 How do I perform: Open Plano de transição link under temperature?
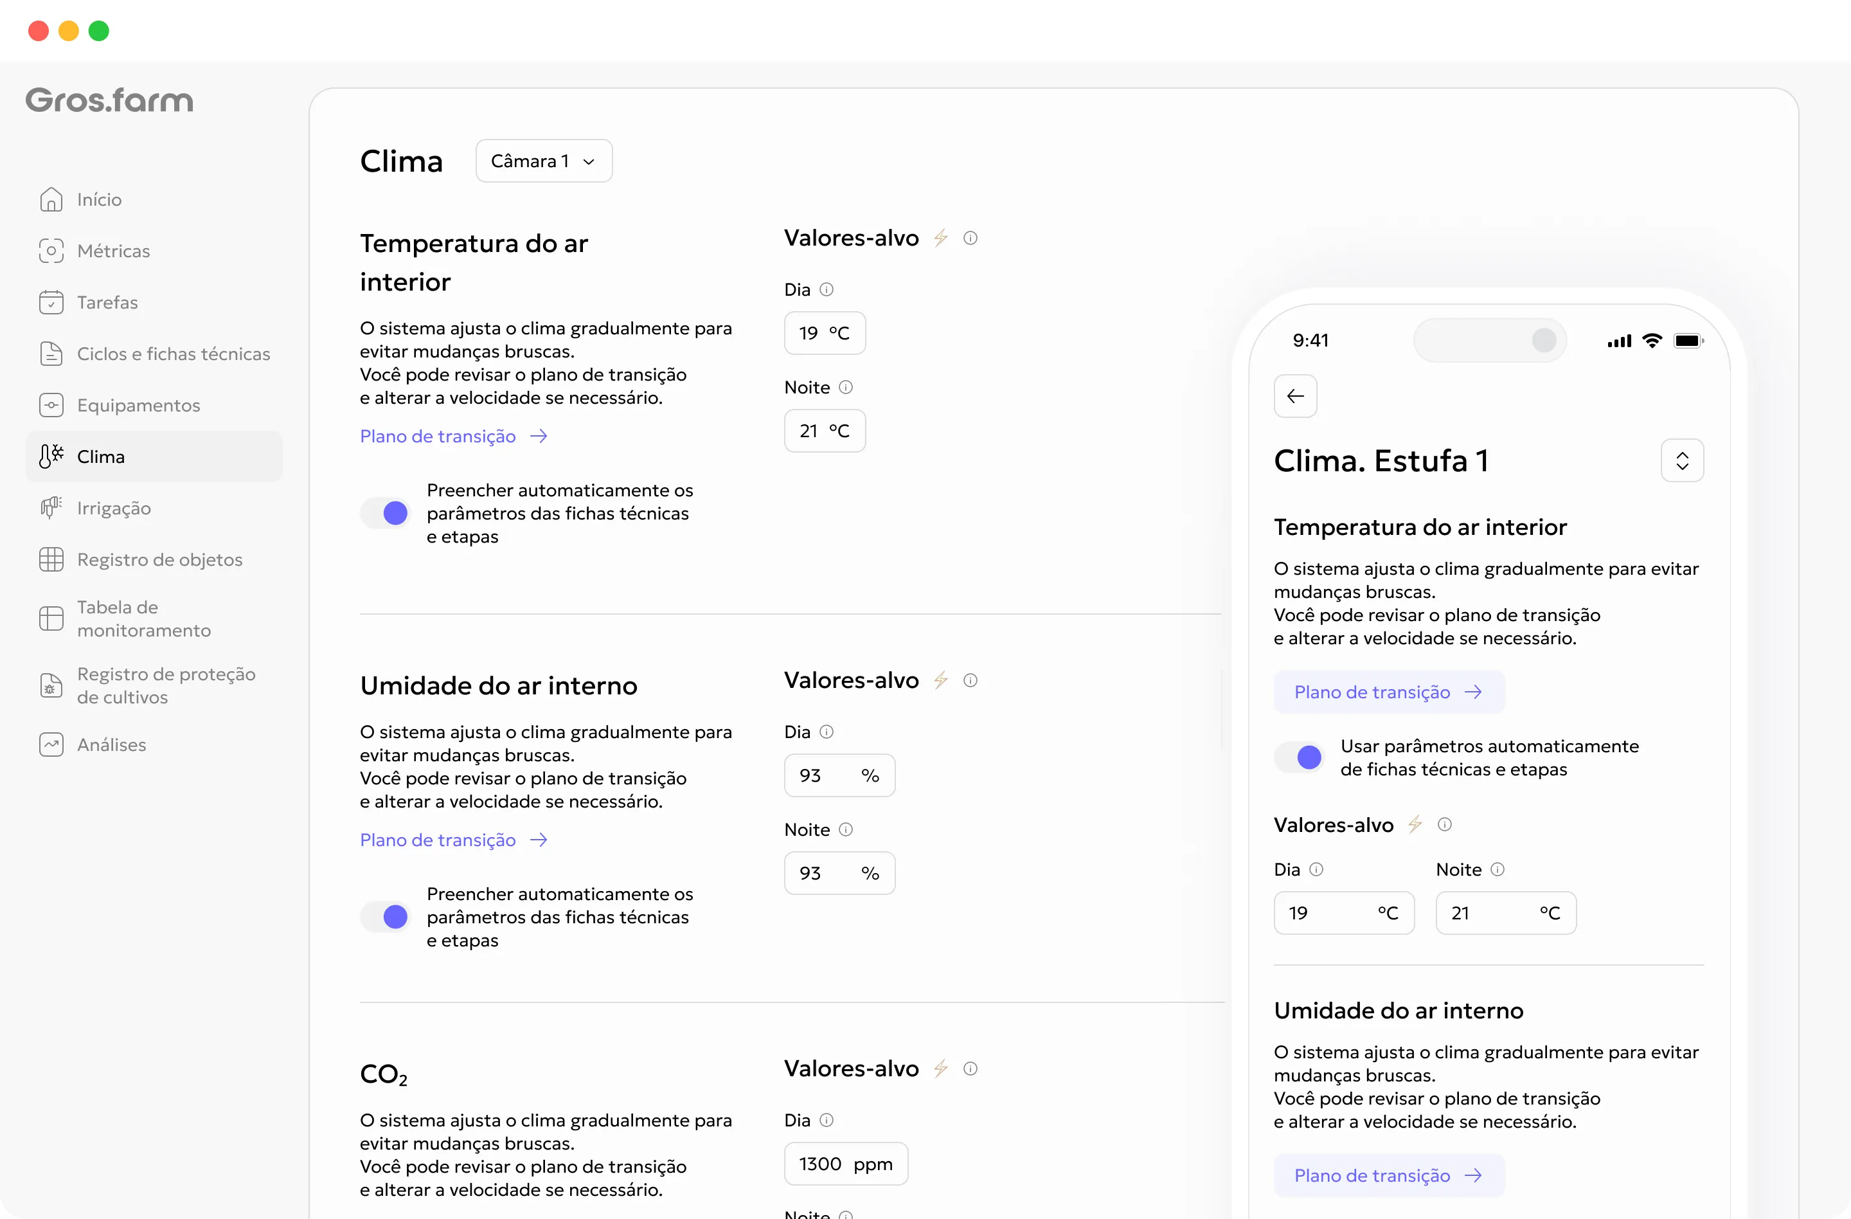(454, 436)
